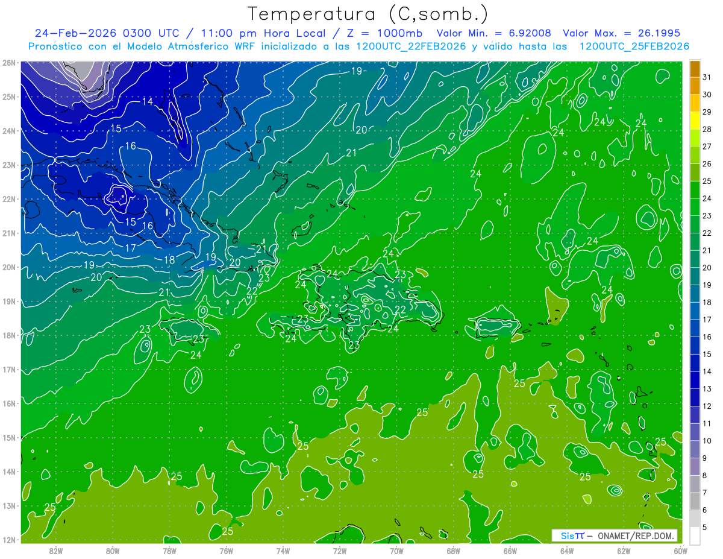Click the '17' contour label on the map

point(130,248)
